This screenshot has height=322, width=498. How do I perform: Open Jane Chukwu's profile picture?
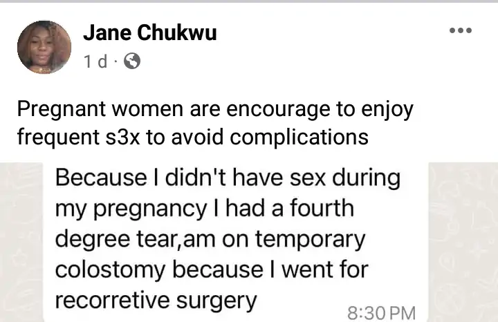[x=44, y=47]
